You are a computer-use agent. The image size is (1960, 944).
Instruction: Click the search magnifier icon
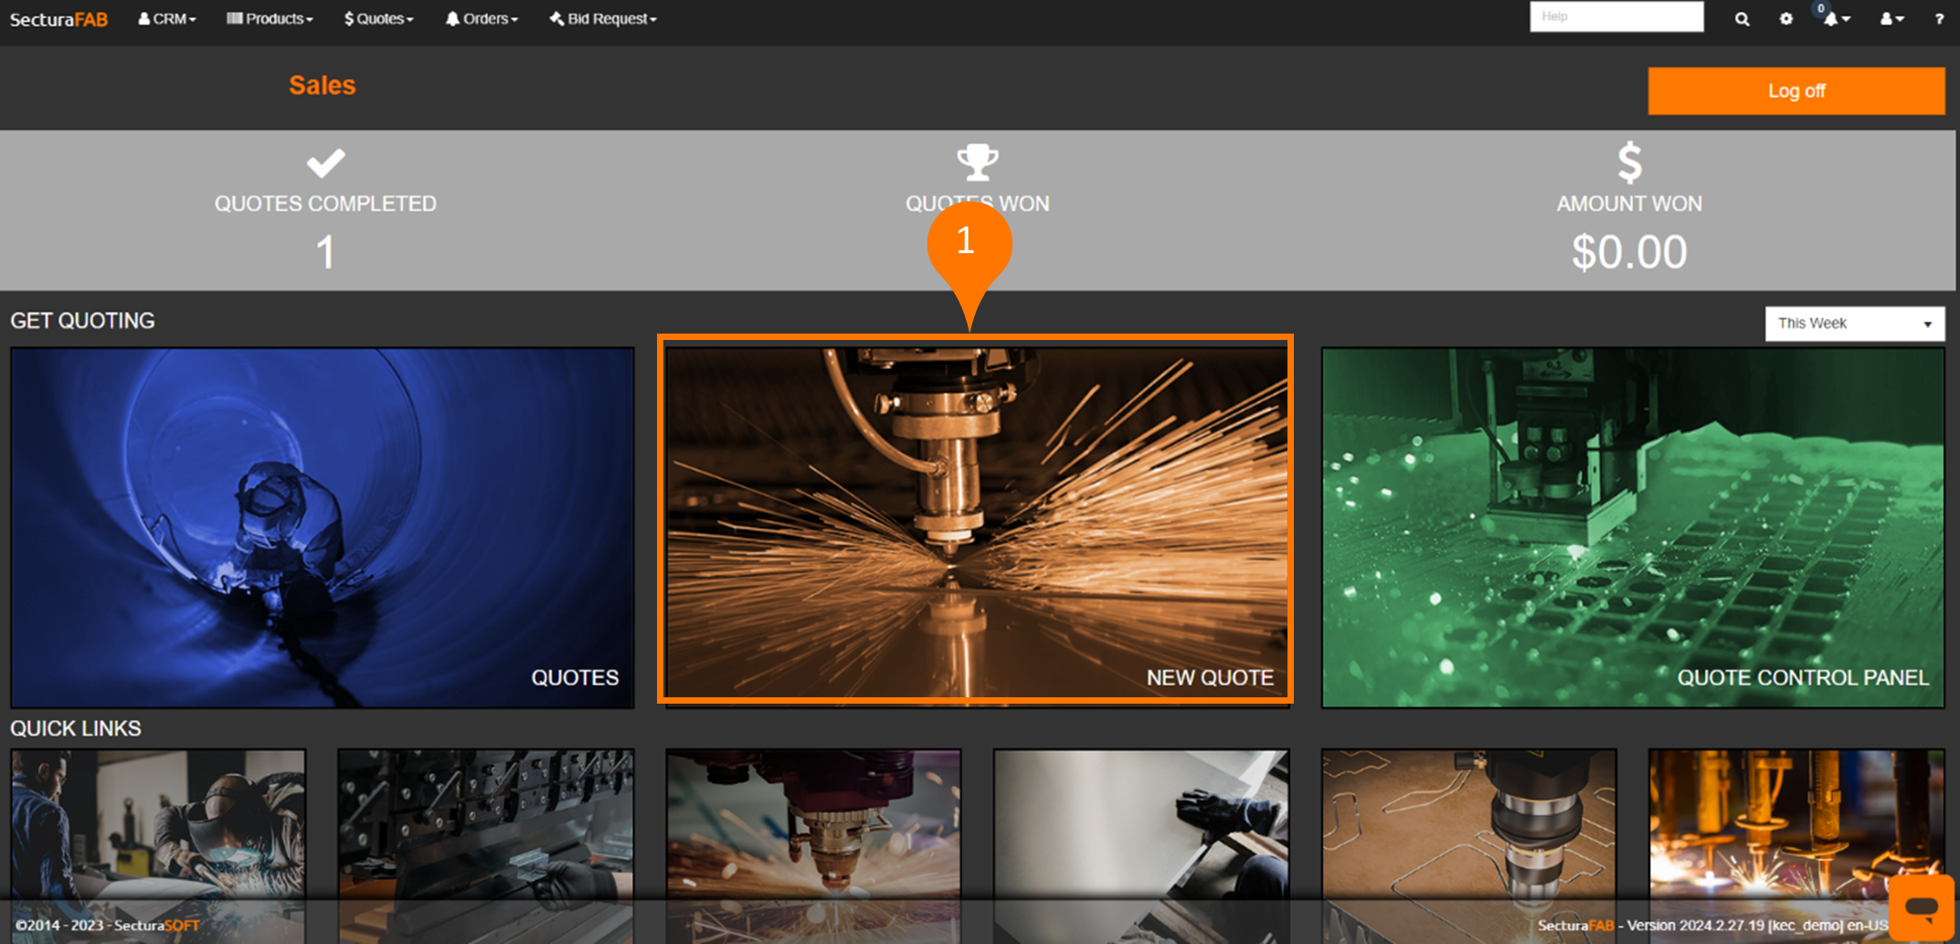point(1742,19)
